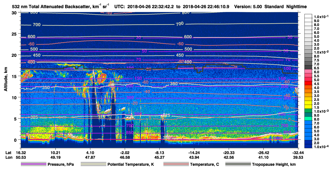Click the latitude value '-14.24'
The image size is (331, 170).
(194, 153)
